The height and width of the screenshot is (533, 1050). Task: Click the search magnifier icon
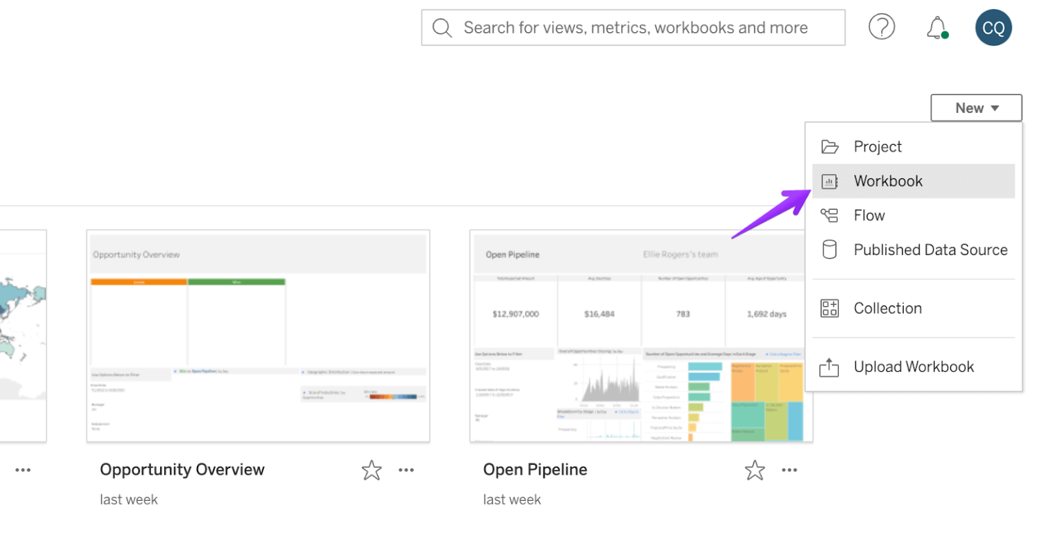(x=442, y=27)
